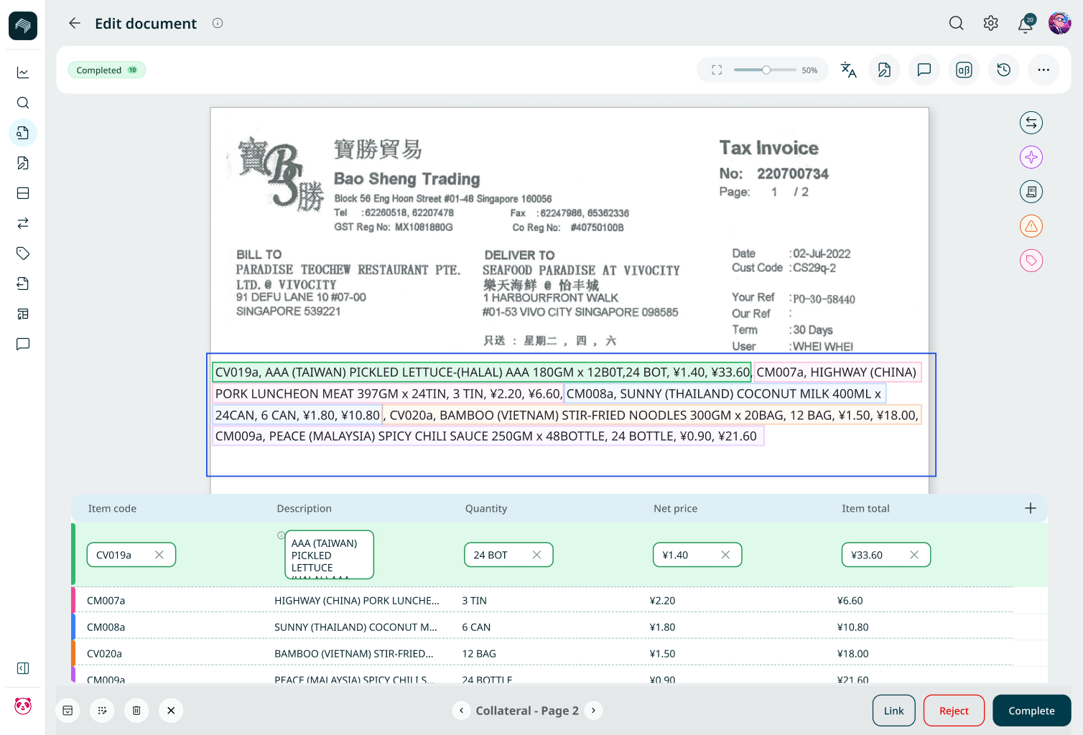The image size is (1083, 735).
Task: Click the alpha-beta text icon in the toolbar
Action: (x=964, y=70)
